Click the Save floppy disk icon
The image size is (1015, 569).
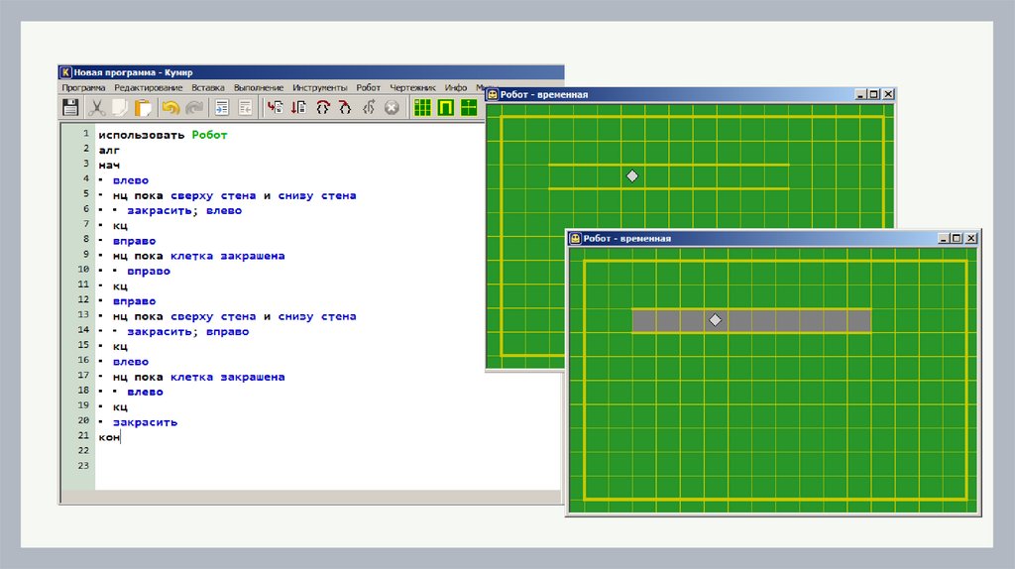70,107
